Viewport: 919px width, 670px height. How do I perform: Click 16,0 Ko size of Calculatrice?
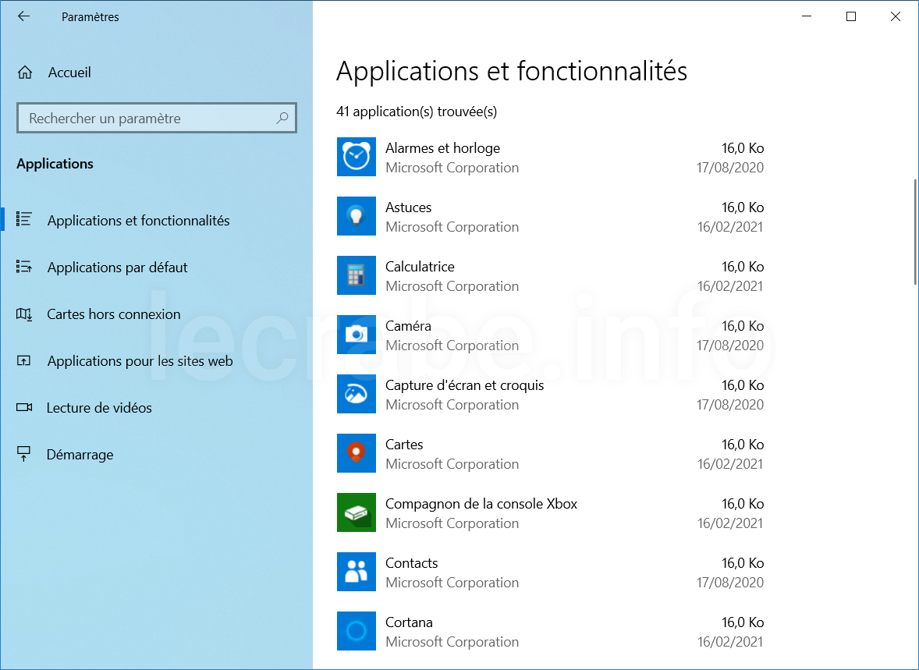click(743, 267)
